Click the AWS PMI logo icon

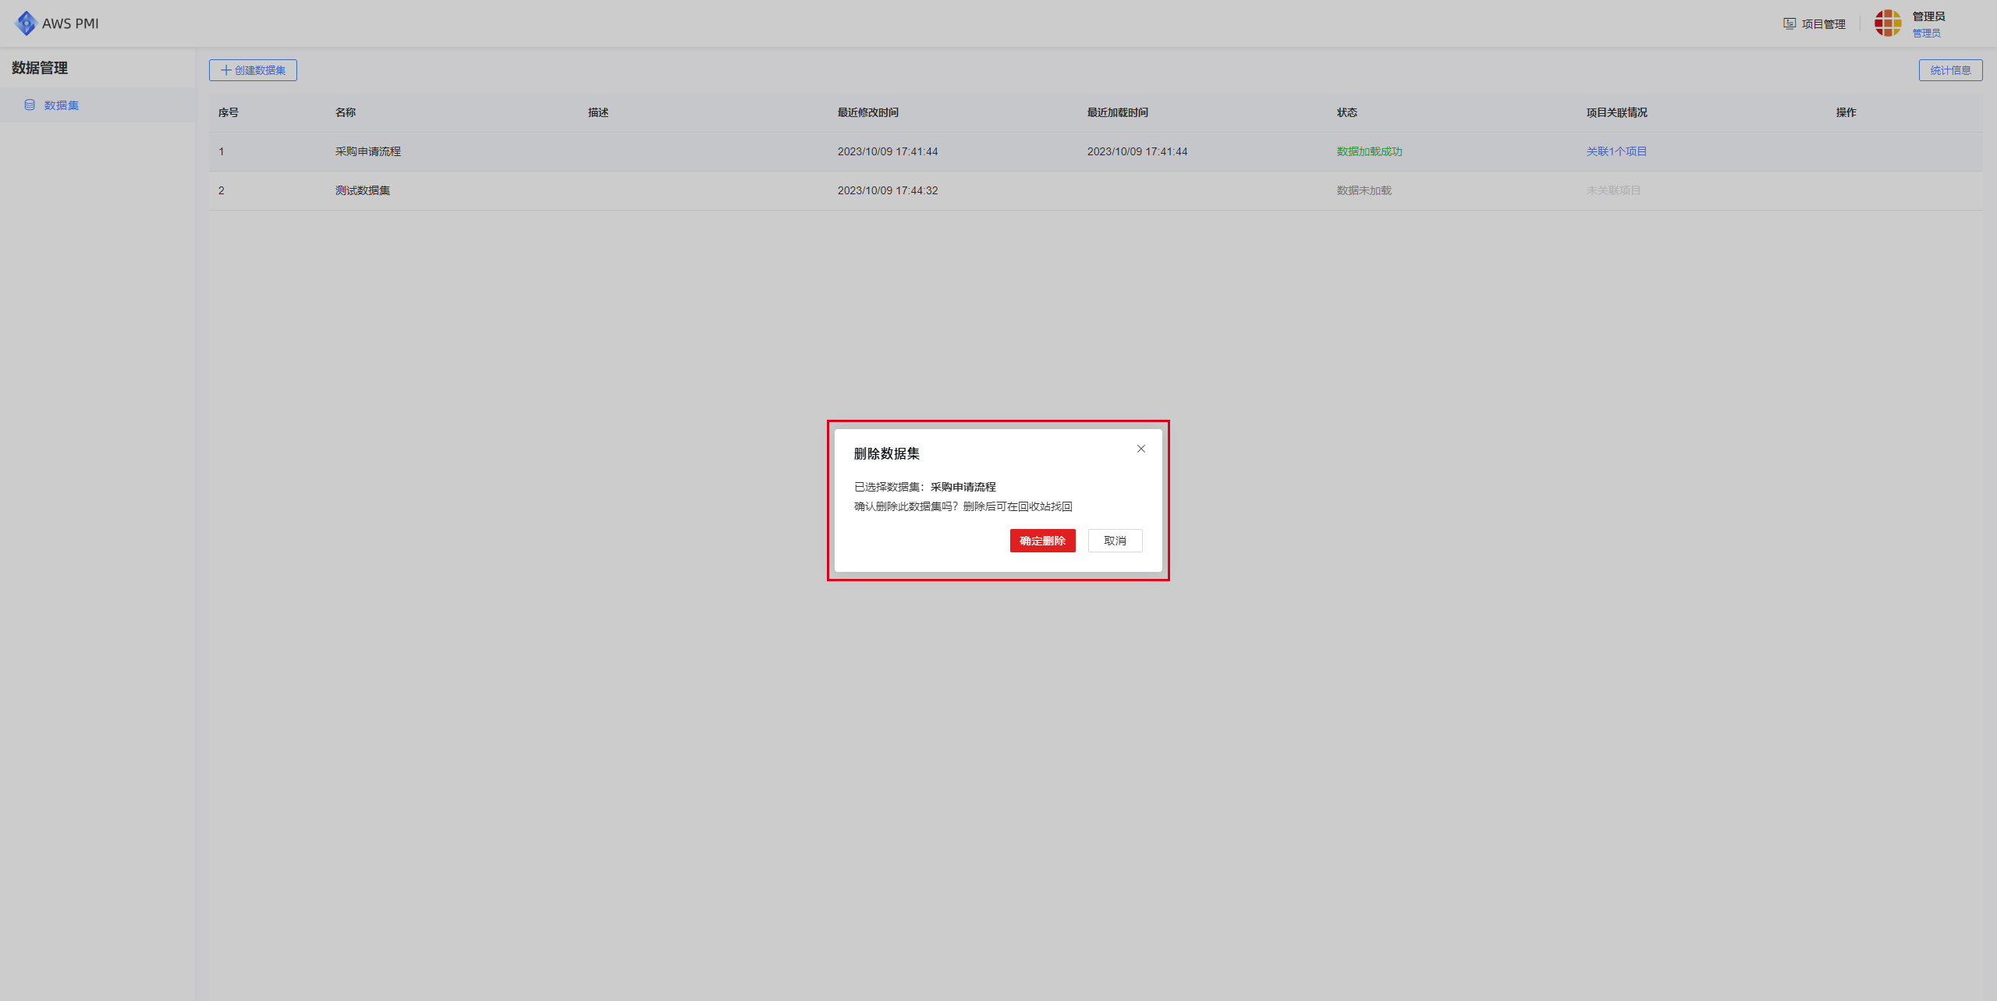point(26,23)
